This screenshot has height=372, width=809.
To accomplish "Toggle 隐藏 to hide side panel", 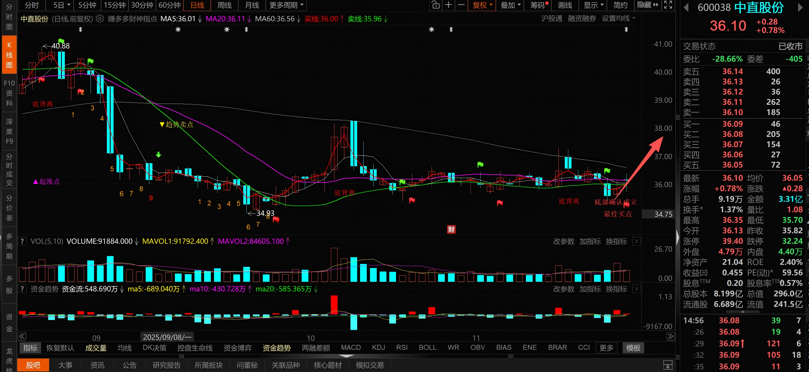I will 647,5.
